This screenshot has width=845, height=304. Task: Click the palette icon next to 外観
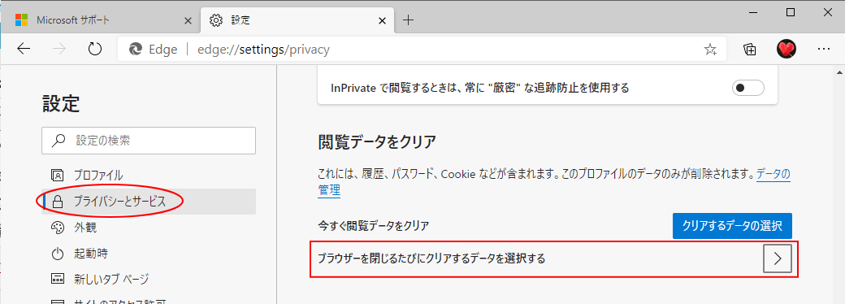57,228
